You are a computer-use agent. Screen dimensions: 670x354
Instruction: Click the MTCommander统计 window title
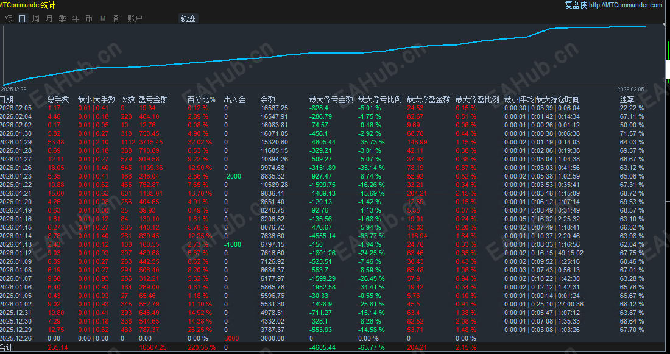(27, 5)
